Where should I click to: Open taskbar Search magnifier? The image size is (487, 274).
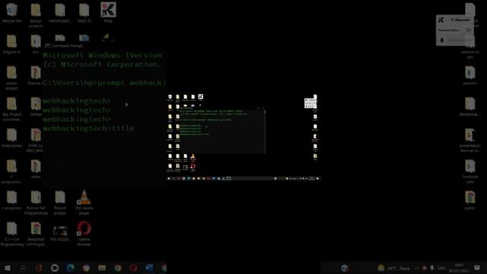click(x=23, y=268)
